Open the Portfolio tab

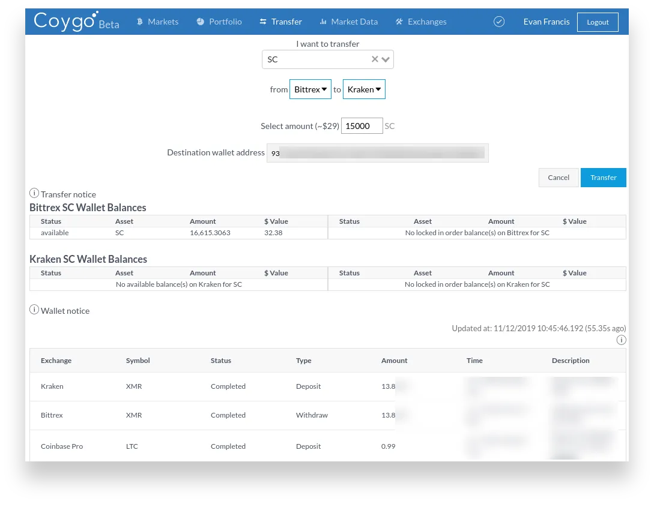(x=219, y=22)
